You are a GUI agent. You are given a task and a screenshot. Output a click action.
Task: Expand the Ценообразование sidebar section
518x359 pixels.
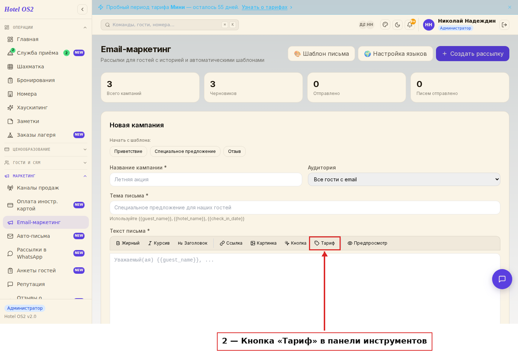(46, 149)
